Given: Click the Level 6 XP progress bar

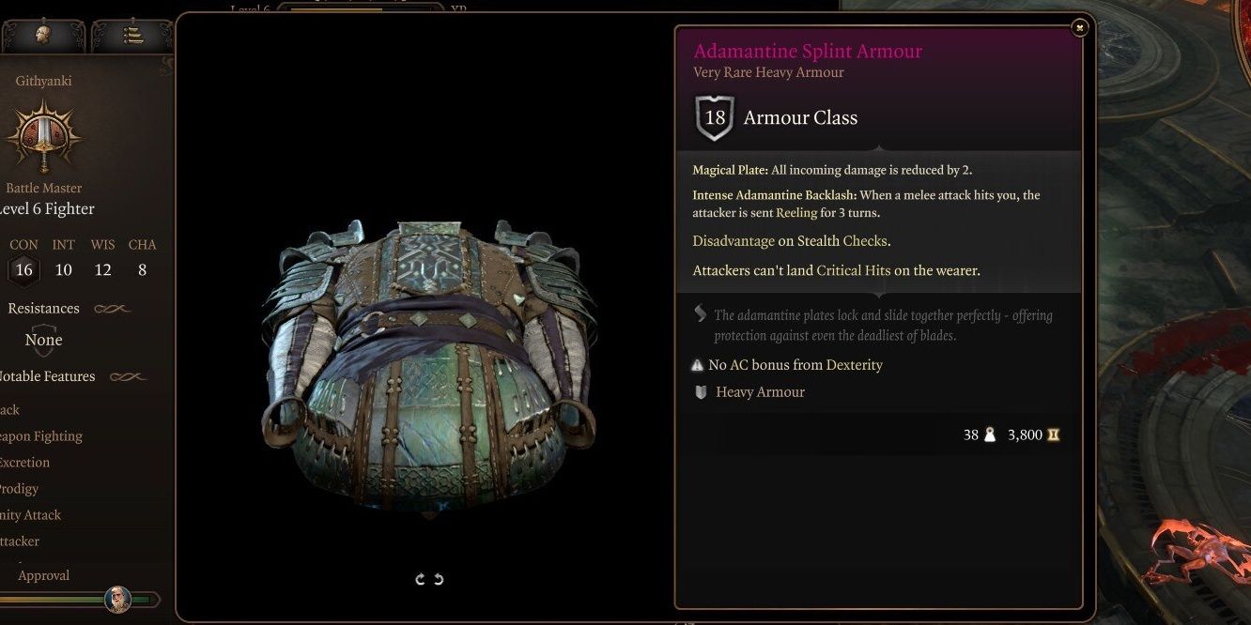Looking at the screenshot, I should pyautogui.click(x=360, y=9).
